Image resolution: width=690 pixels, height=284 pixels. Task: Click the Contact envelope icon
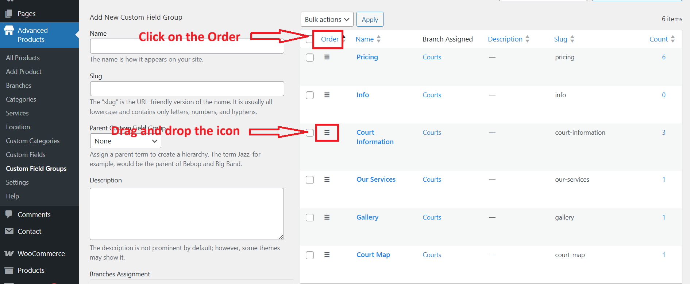click(9, 231)
